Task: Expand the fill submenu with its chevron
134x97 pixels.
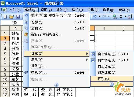Action: pos(112,84)
